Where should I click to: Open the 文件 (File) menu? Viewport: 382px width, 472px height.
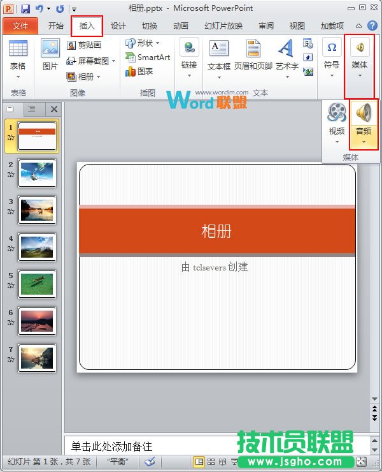20,26
